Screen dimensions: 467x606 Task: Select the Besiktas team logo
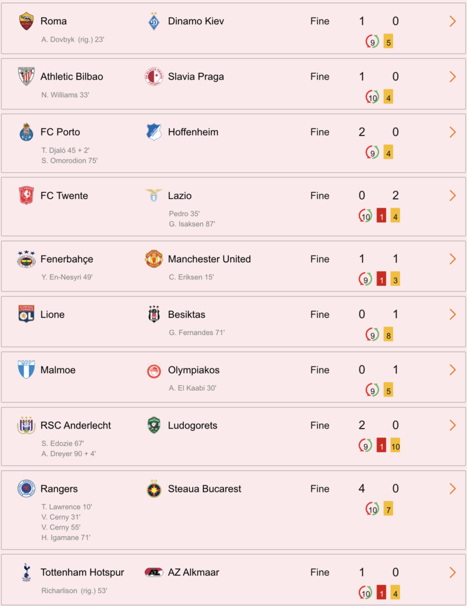pyautogui.click(x=154, y=314)
